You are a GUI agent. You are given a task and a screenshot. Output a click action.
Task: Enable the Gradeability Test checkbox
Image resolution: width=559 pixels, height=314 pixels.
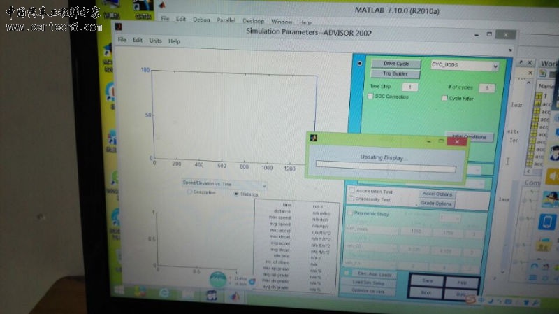pos(351,199)
